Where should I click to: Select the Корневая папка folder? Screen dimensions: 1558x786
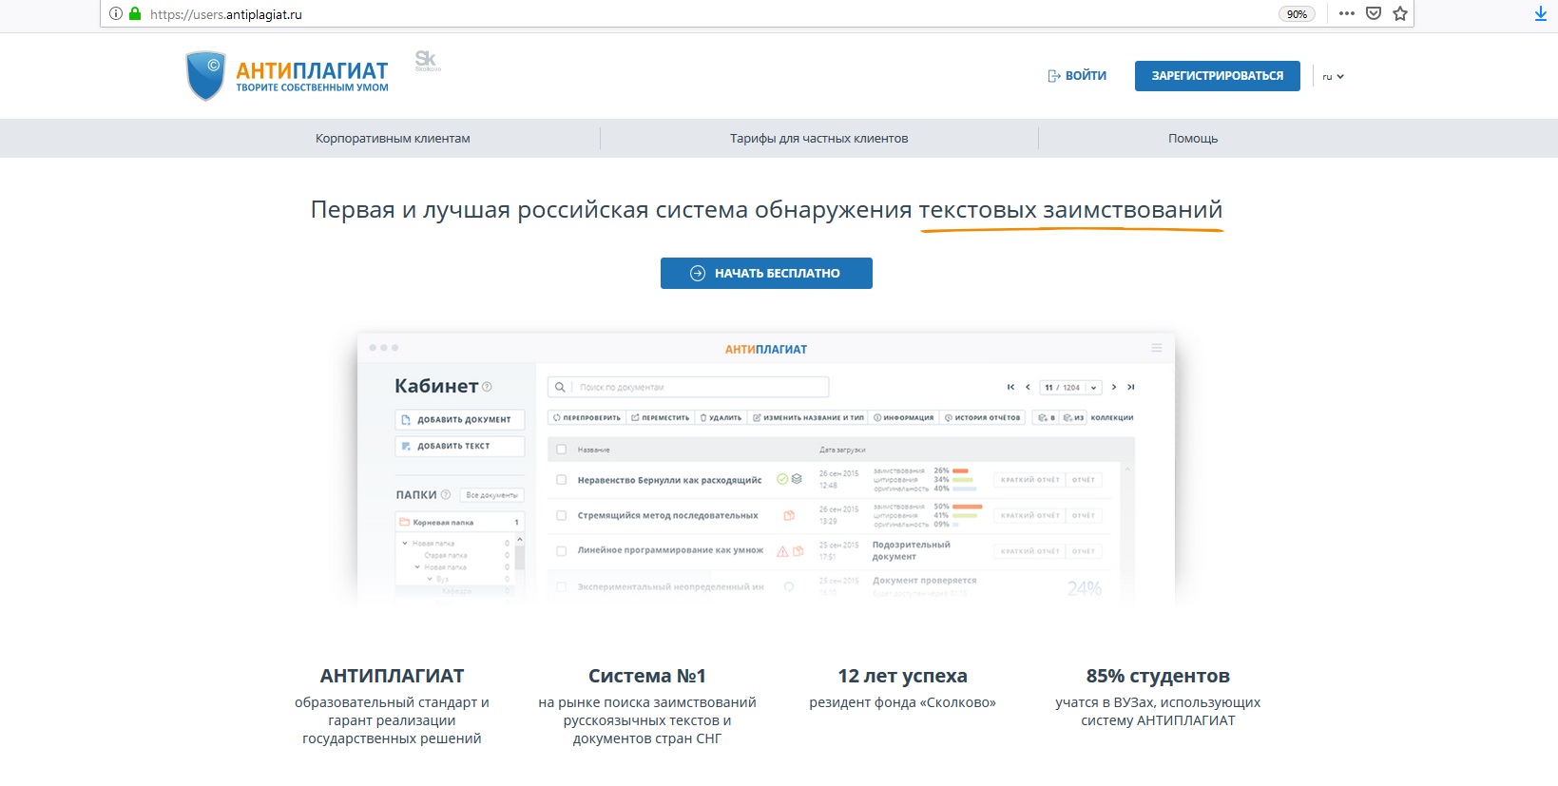pyautogui.click(x=460, y=522)
